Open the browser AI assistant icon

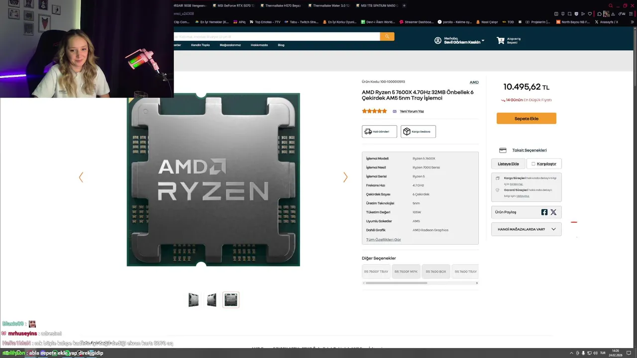pyautogui.click(x=622, y=14)
